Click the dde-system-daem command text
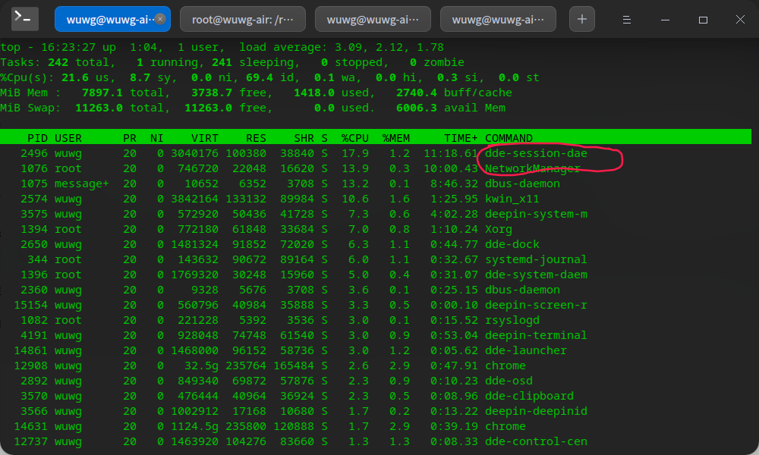Image resolution: width=759 pixels, height=455 pixels. pyautogui.click(x=536, y=275)
